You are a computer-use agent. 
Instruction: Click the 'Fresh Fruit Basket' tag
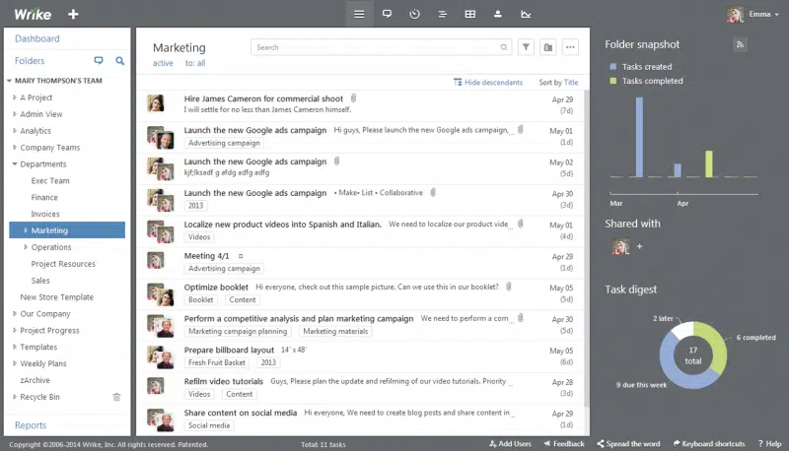217,362
